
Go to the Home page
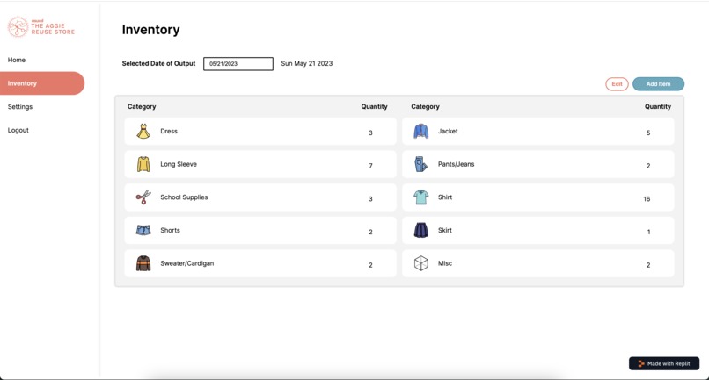[17, 60]
